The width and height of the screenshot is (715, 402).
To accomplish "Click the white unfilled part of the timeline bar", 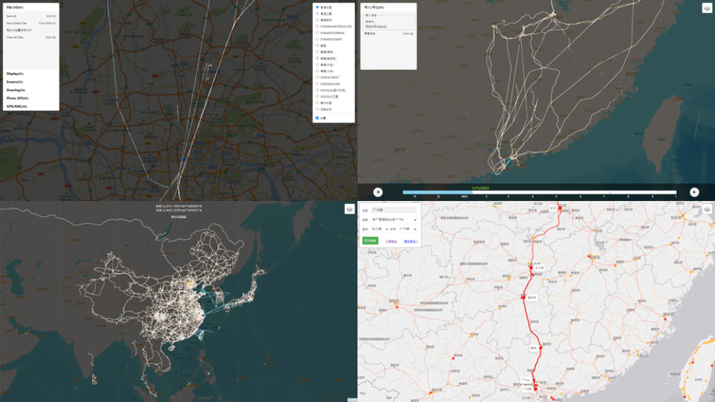I will (x=575, y=192).
